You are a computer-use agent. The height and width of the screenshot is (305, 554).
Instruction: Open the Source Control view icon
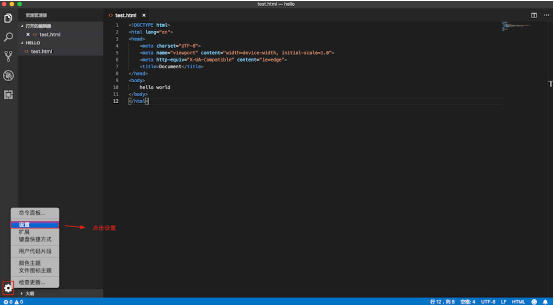[x=8, y=56]
